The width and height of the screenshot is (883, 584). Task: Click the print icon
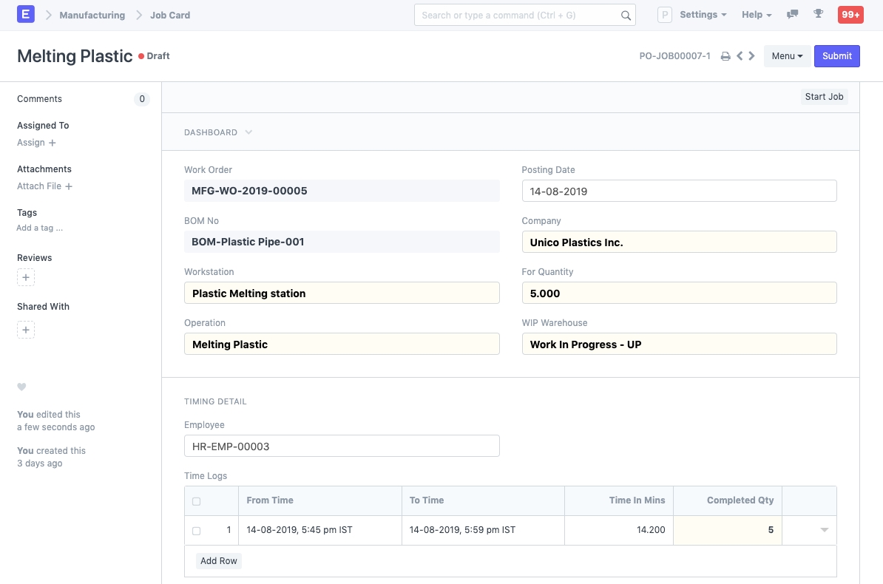coord(725,56)
